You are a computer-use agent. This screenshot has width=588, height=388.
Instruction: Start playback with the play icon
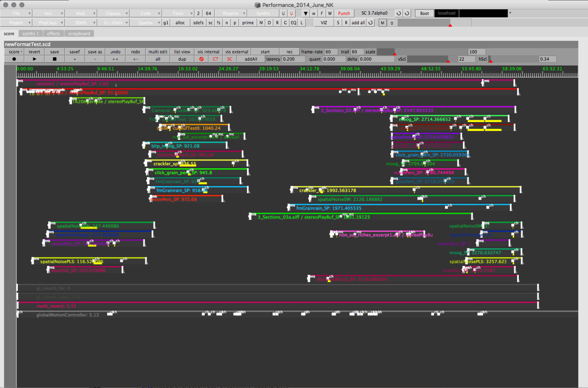click(x=34, y=59)
